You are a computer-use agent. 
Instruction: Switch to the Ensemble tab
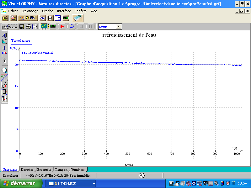pos(44,170)
